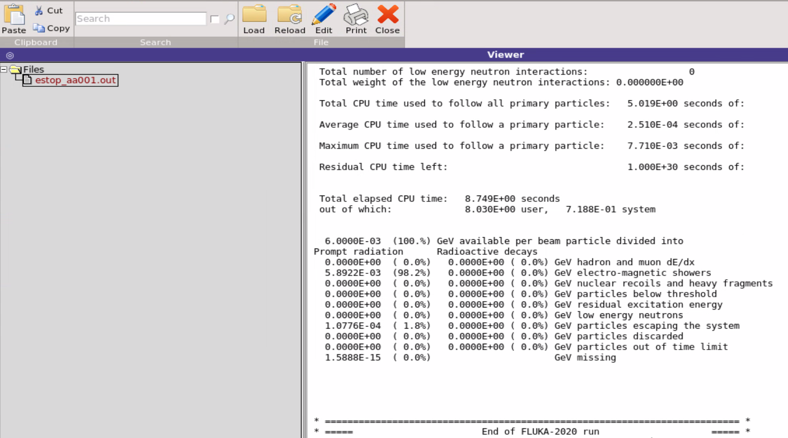Click the 'Radioactive decays' column heading
Screen dimensions: 788x438
pos(487,252)
